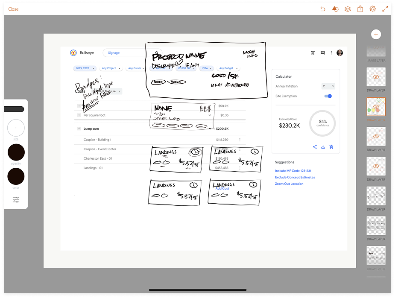Screen dimensions: 395x298
Task: Collapse the Lump sum row chevron
Action: click(x=210, y=129)
